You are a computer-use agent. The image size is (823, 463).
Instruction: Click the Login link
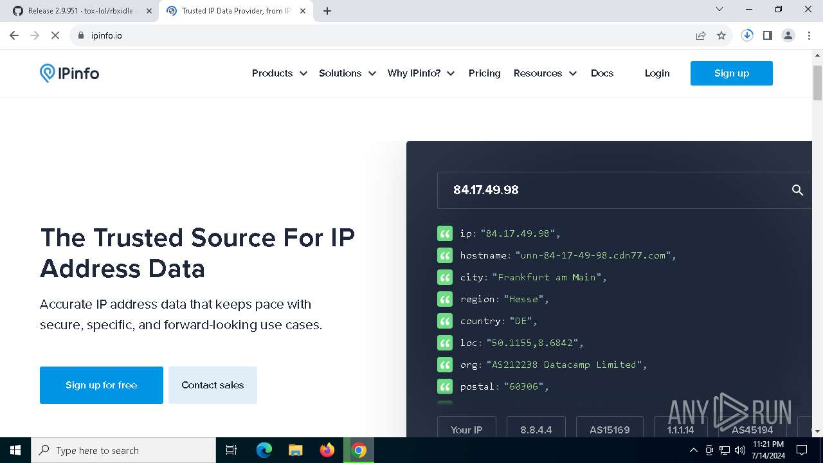[657, 73]
